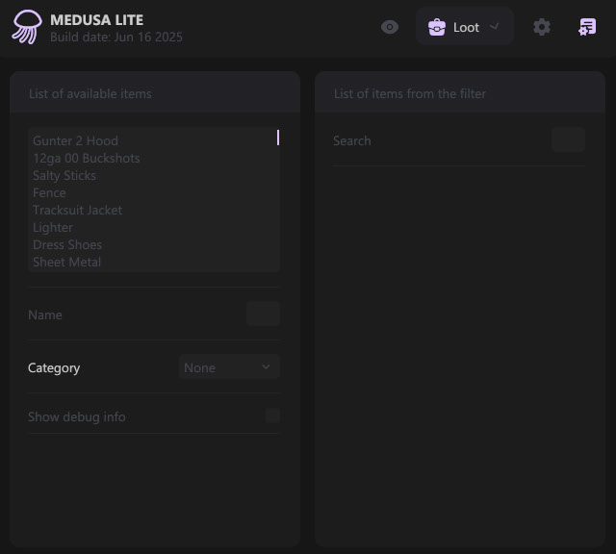Enable the Show debug info checkbox
Screen dimensions: 616x554
(272, 416)
